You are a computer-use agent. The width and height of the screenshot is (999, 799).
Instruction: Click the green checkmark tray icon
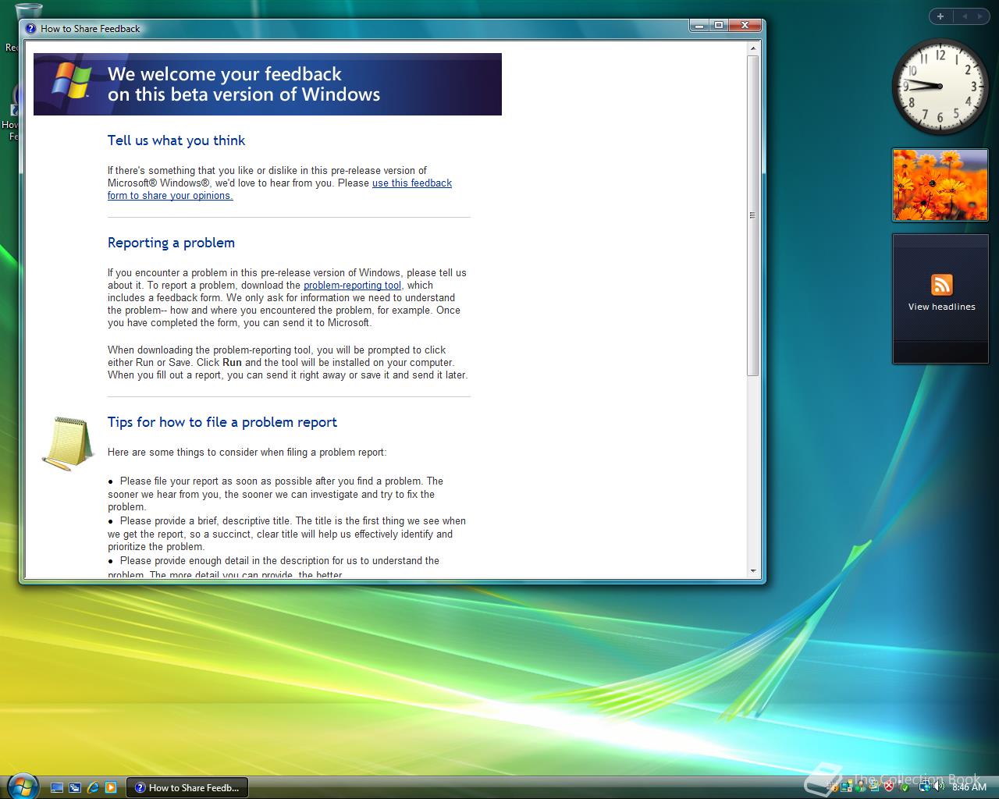point(904,787)
